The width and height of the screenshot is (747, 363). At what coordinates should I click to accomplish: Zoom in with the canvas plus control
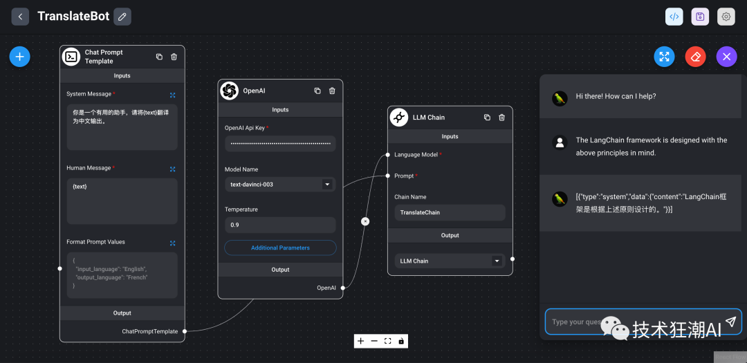pos(360,341)
